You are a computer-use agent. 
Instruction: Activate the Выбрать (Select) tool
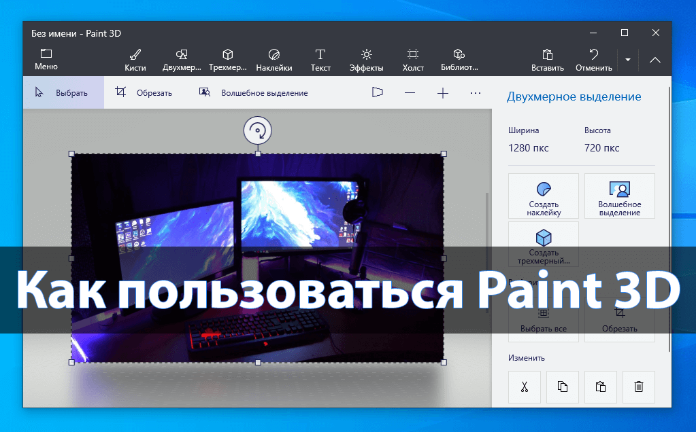point(62,93)
